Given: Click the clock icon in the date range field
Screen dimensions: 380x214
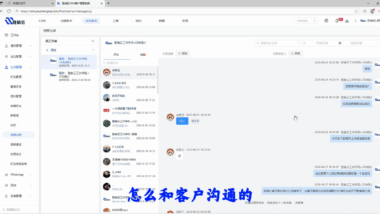Looking at the screenshot, I should [305, 43].
